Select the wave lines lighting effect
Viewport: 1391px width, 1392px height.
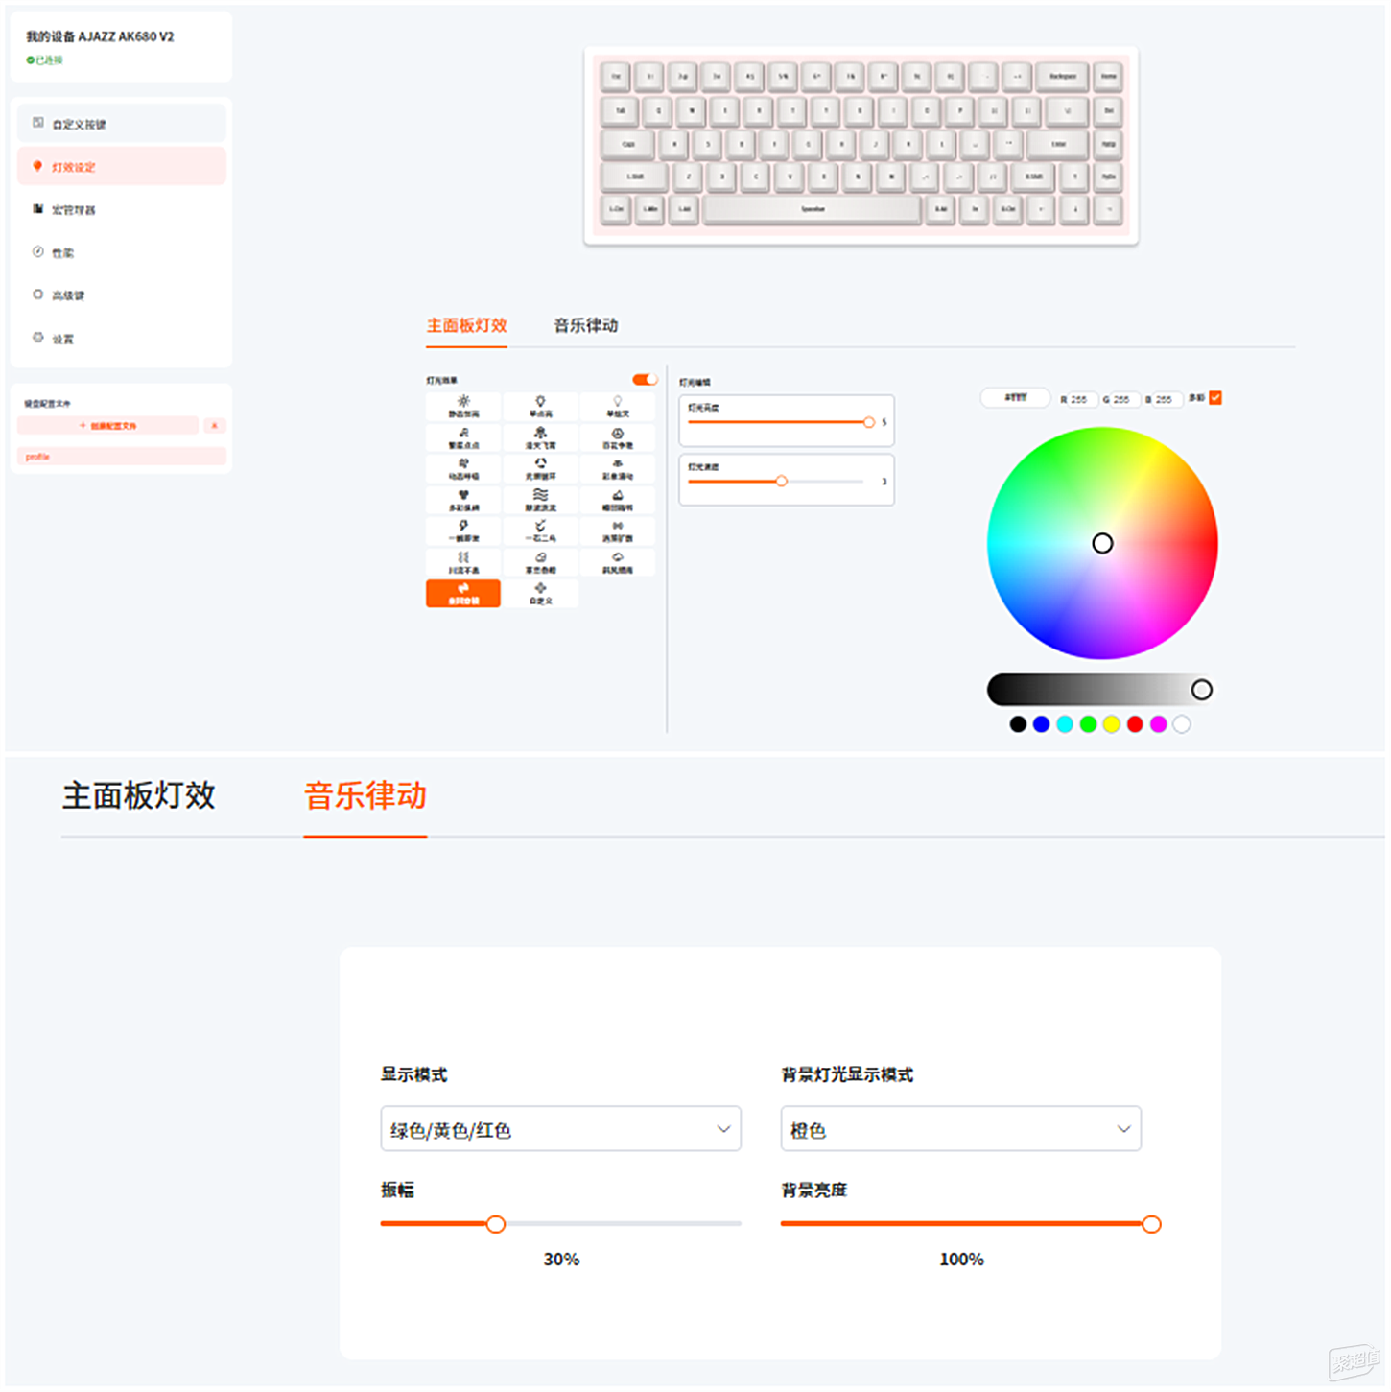(x=540, y=500)
